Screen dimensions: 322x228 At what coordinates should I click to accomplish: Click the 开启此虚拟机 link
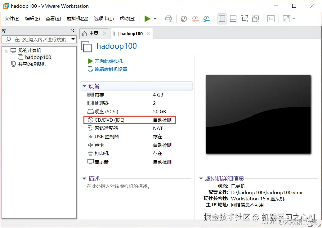pyautogui.click(x=108, y=61)
